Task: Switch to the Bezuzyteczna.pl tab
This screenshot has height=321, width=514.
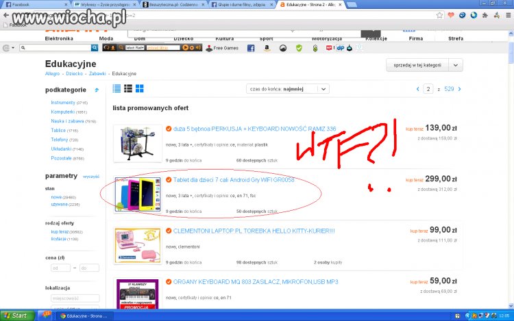Action: point(173,5)
